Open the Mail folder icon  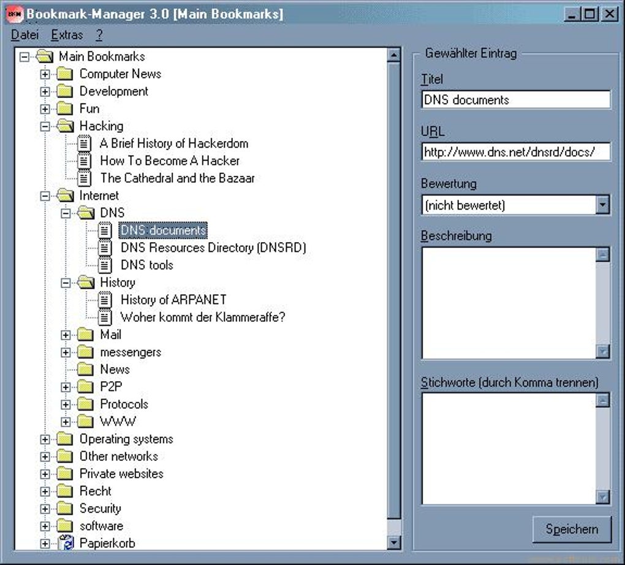(x=85, y=335)
